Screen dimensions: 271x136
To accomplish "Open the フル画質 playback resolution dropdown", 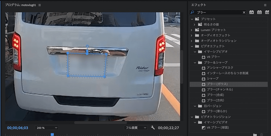I will point(136,128).
